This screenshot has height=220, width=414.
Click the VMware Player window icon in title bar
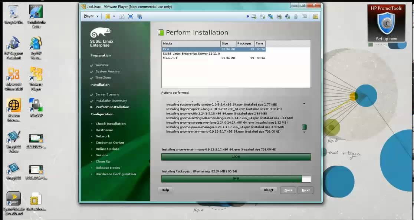click(x=83, y=7)
